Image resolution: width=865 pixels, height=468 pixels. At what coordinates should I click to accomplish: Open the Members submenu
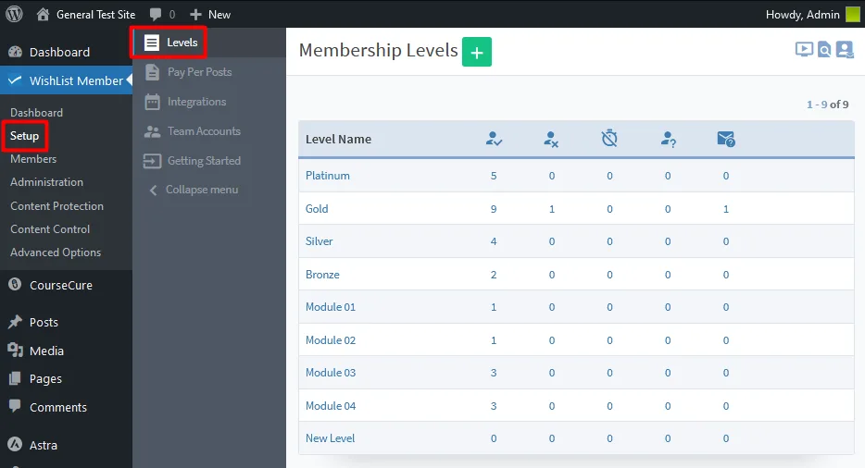(33, 159)
